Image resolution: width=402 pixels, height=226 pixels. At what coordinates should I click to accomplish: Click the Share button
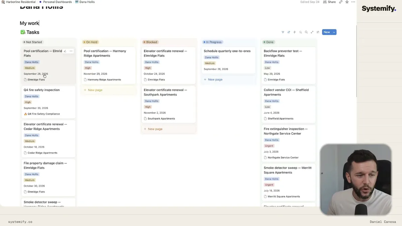(x=329, y=2)
